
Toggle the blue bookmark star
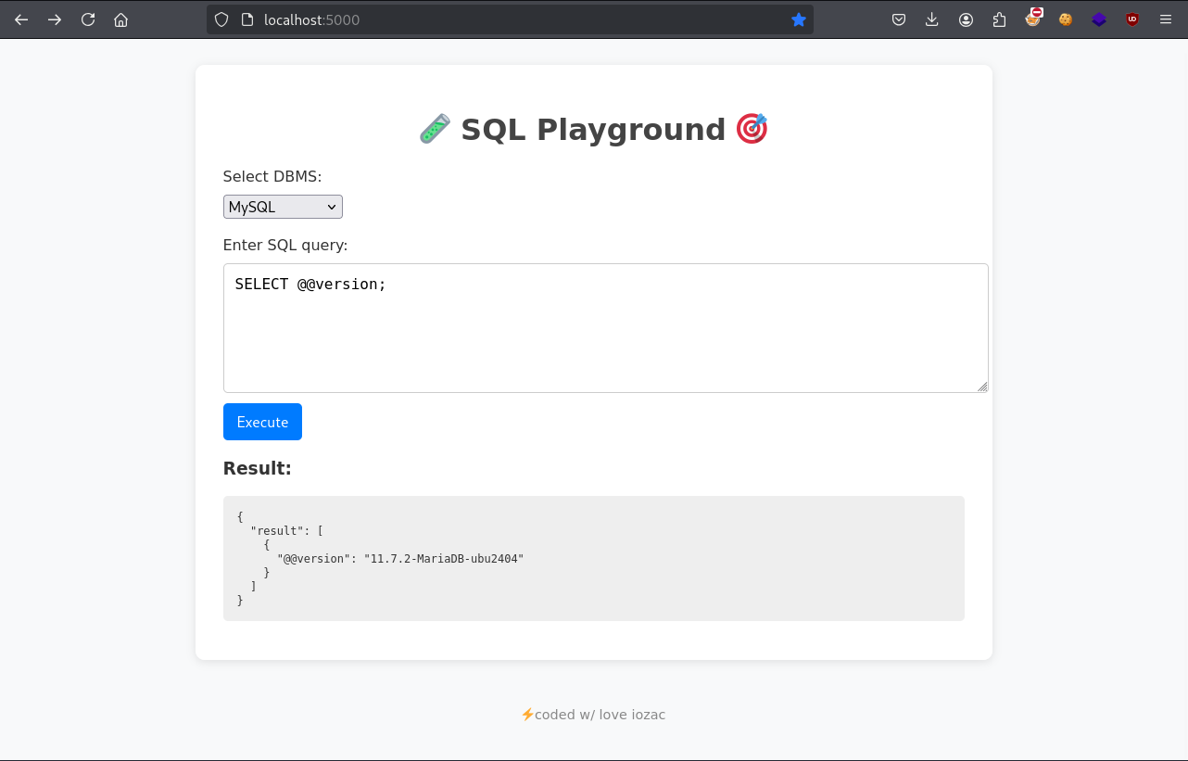coord(799,19)
